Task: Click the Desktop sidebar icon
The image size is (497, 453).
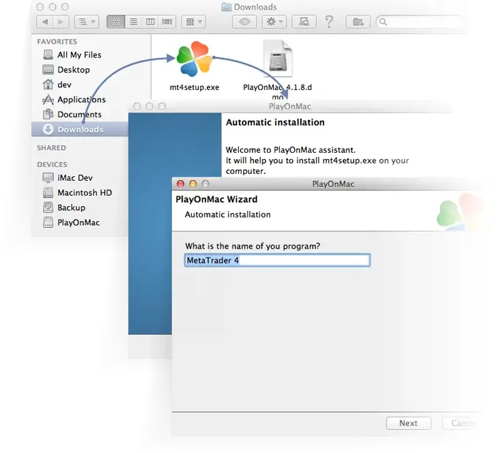Action: coord(48,70)
